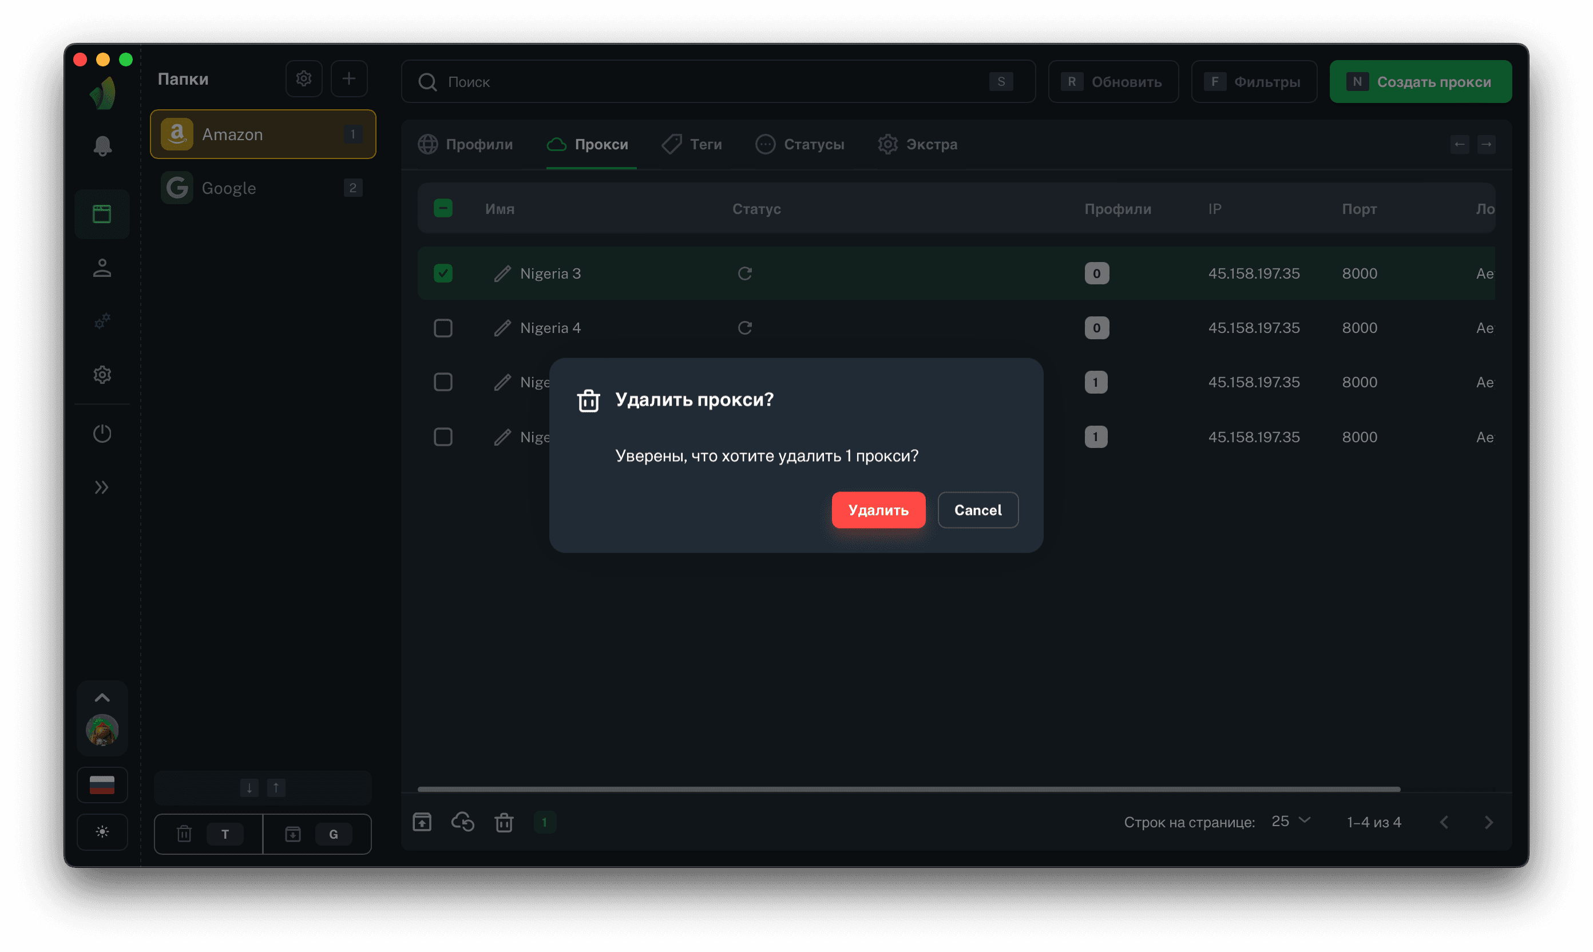Switch to the Теги tab

tap(692, 144)
